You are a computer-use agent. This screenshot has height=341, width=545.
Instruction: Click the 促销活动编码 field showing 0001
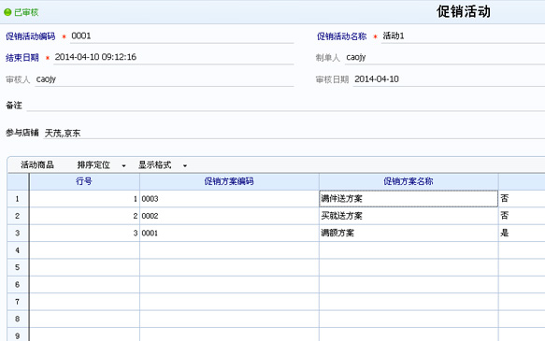coord(181,36)
